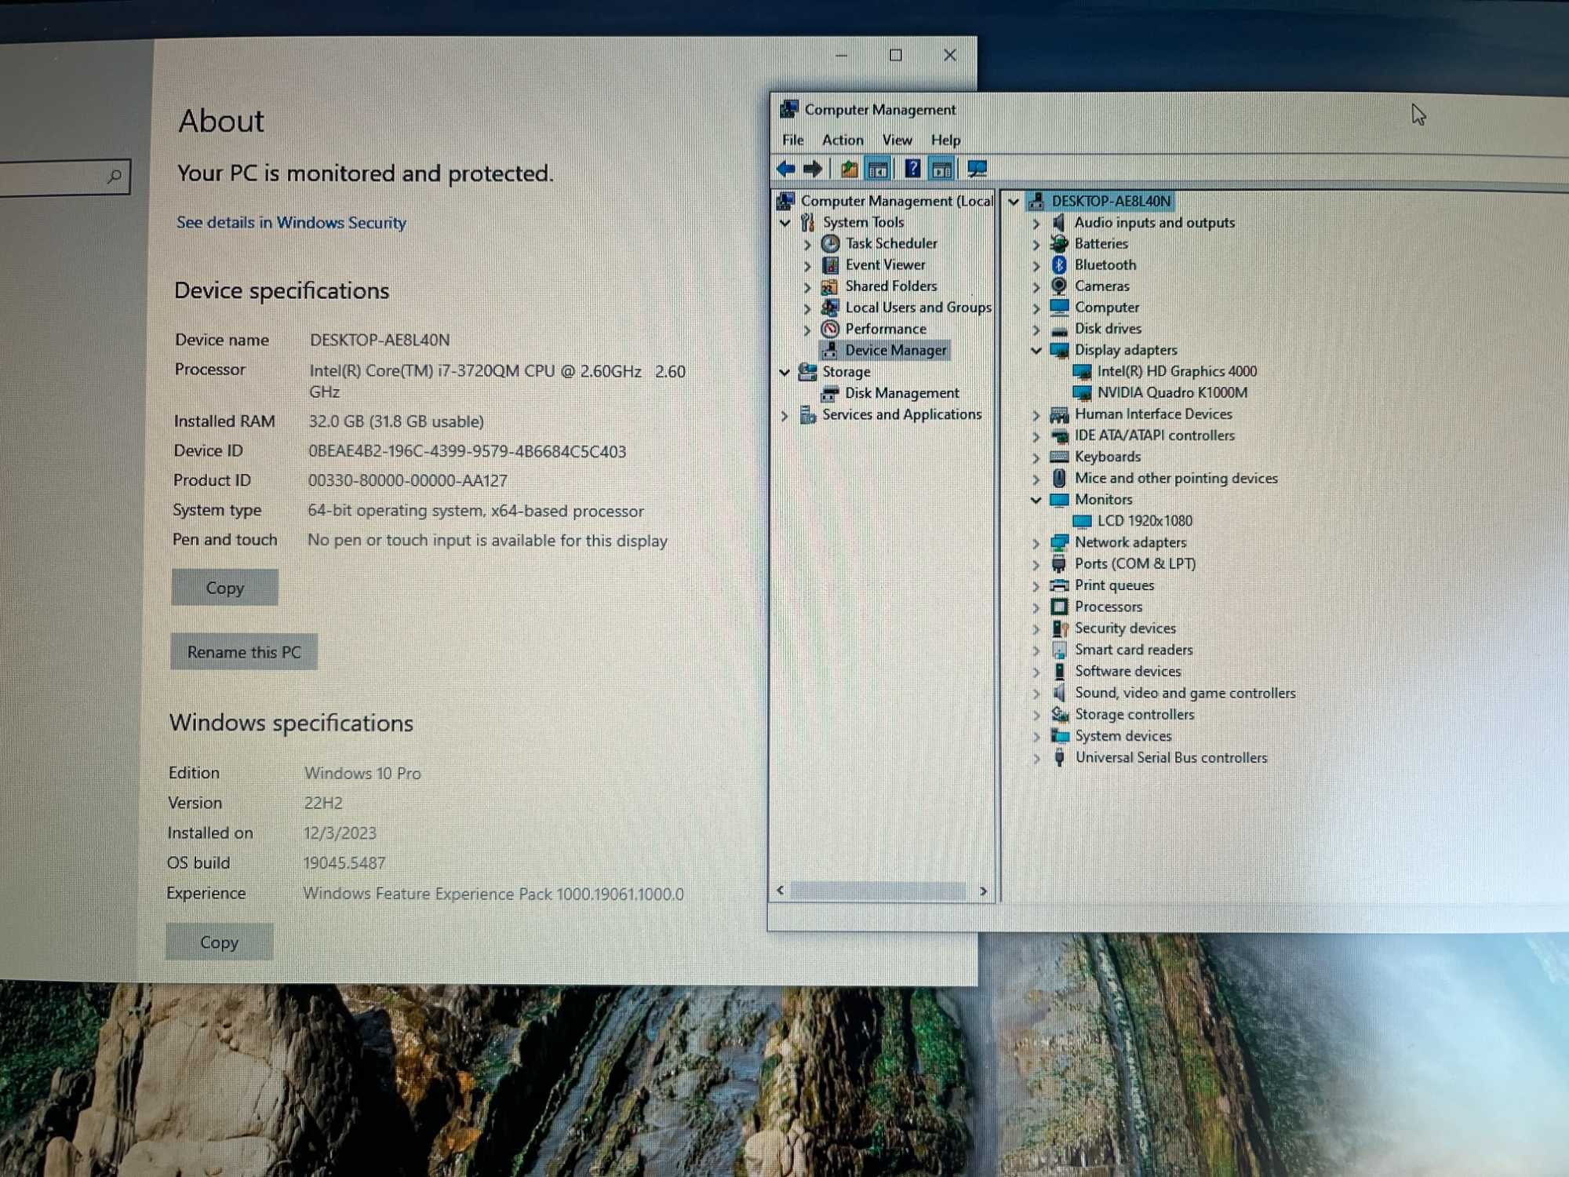Collapse the Display adapters category
Image resolution: width=1569 pixels, height=1177 pixels.
pyautogui.click(x=1036, y=351)
